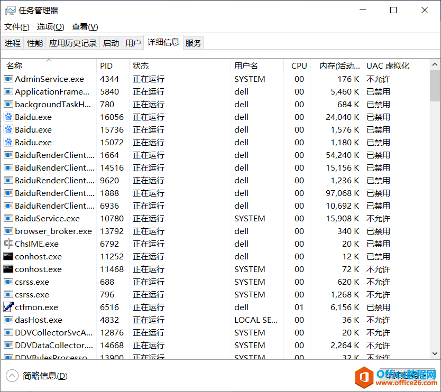
Task: Click the BaiduService.exe process icon
Action: coord(8,218)
